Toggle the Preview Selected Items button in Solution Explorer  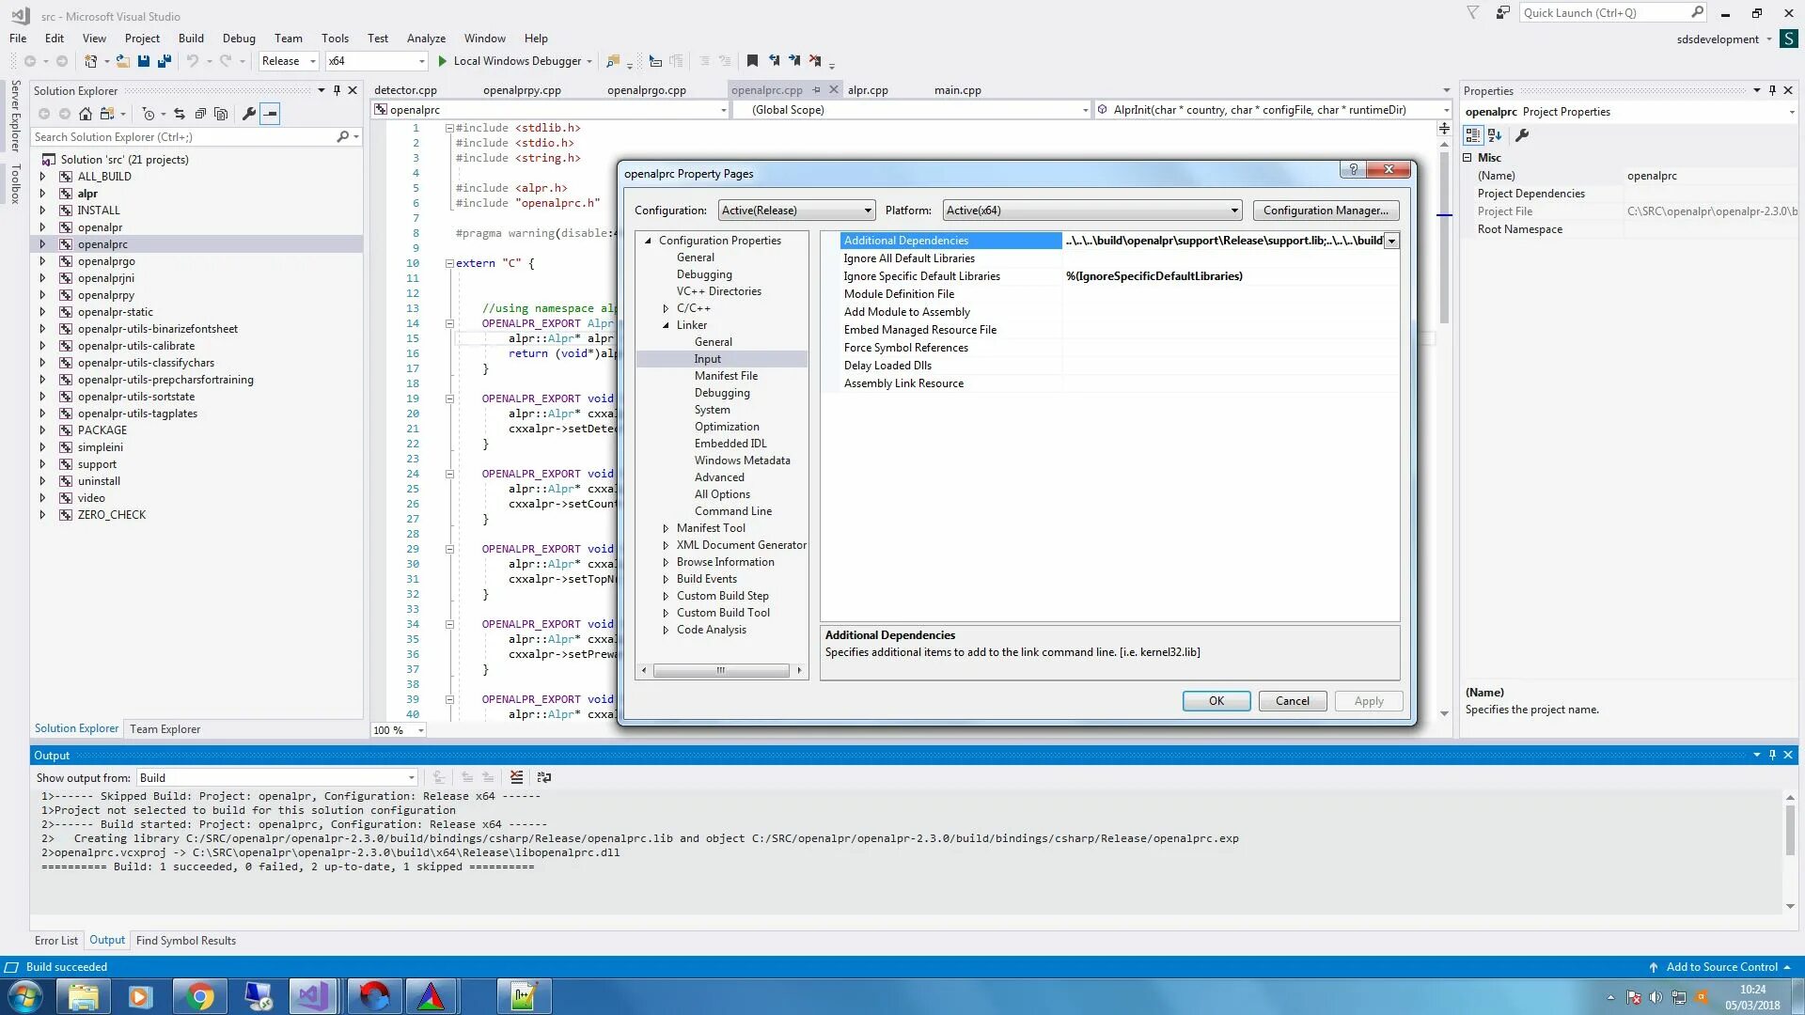[x=271, y=114]
